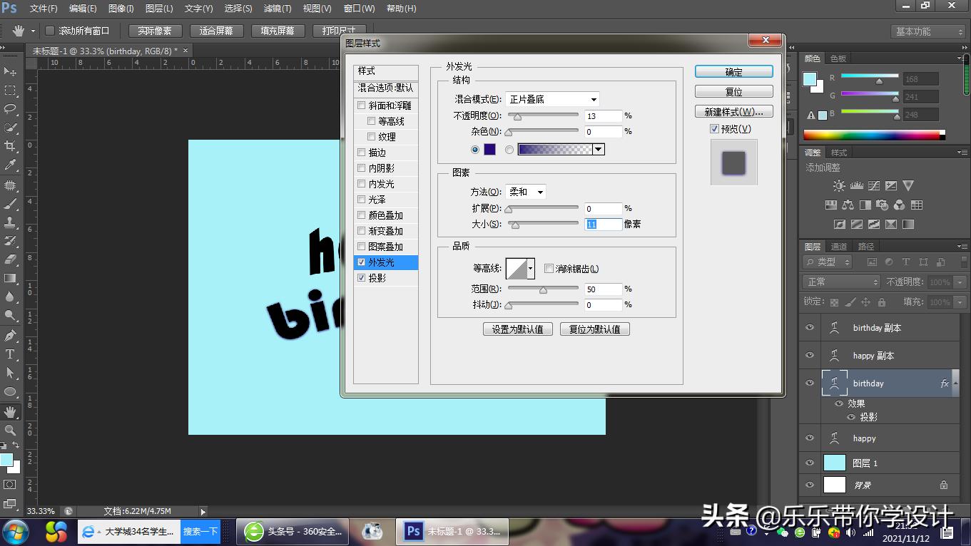Click the 新建样式 button
Screen dimensions: 971x546
pyautogui.click(x=733, y=111)
